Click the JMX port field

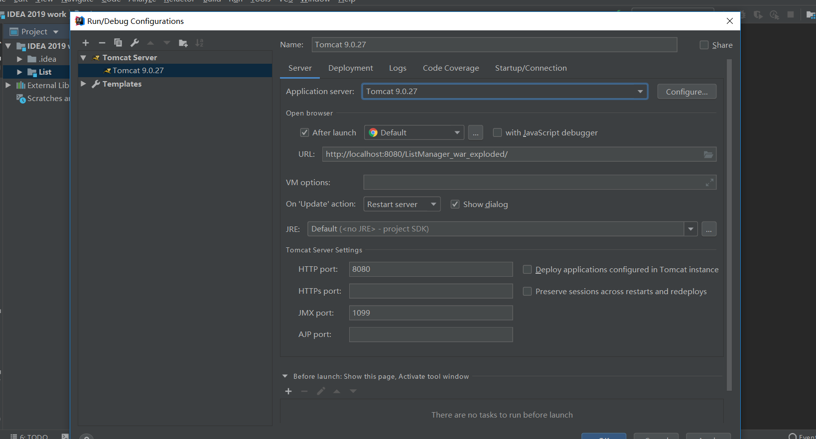[431, 313]
